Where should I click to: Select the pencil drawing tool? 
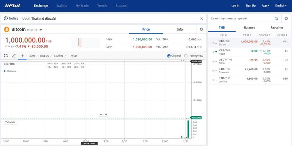14,56
